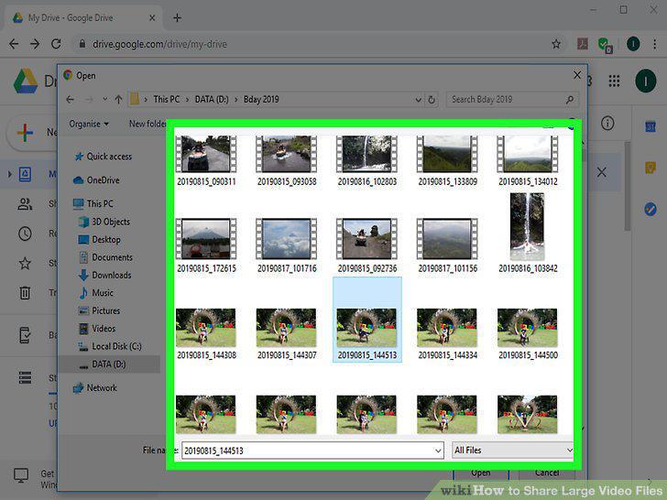Select video 20190815_134012
The image size is (667, 500).
click(x=528, y=161)
